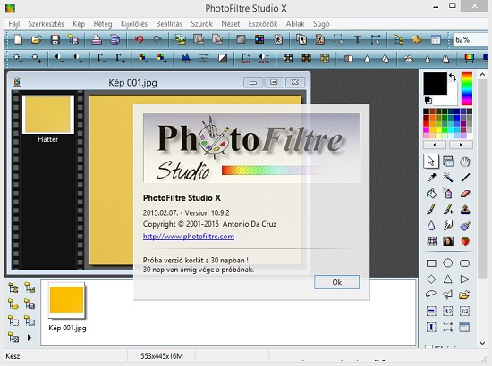Create a new image with New icon

pos(18,40)
